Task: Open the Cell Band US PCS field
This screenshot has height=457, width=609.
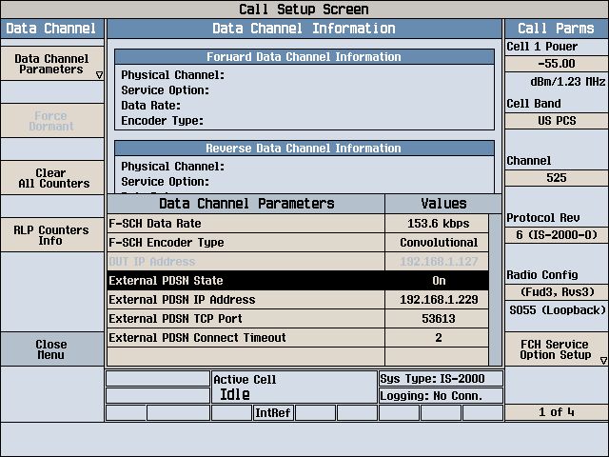Action: 556,121
